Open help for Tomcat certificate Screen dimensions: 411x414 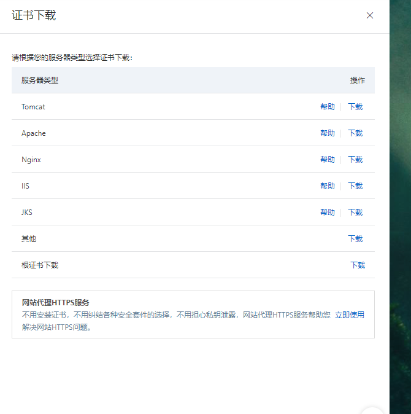(328, 107)
